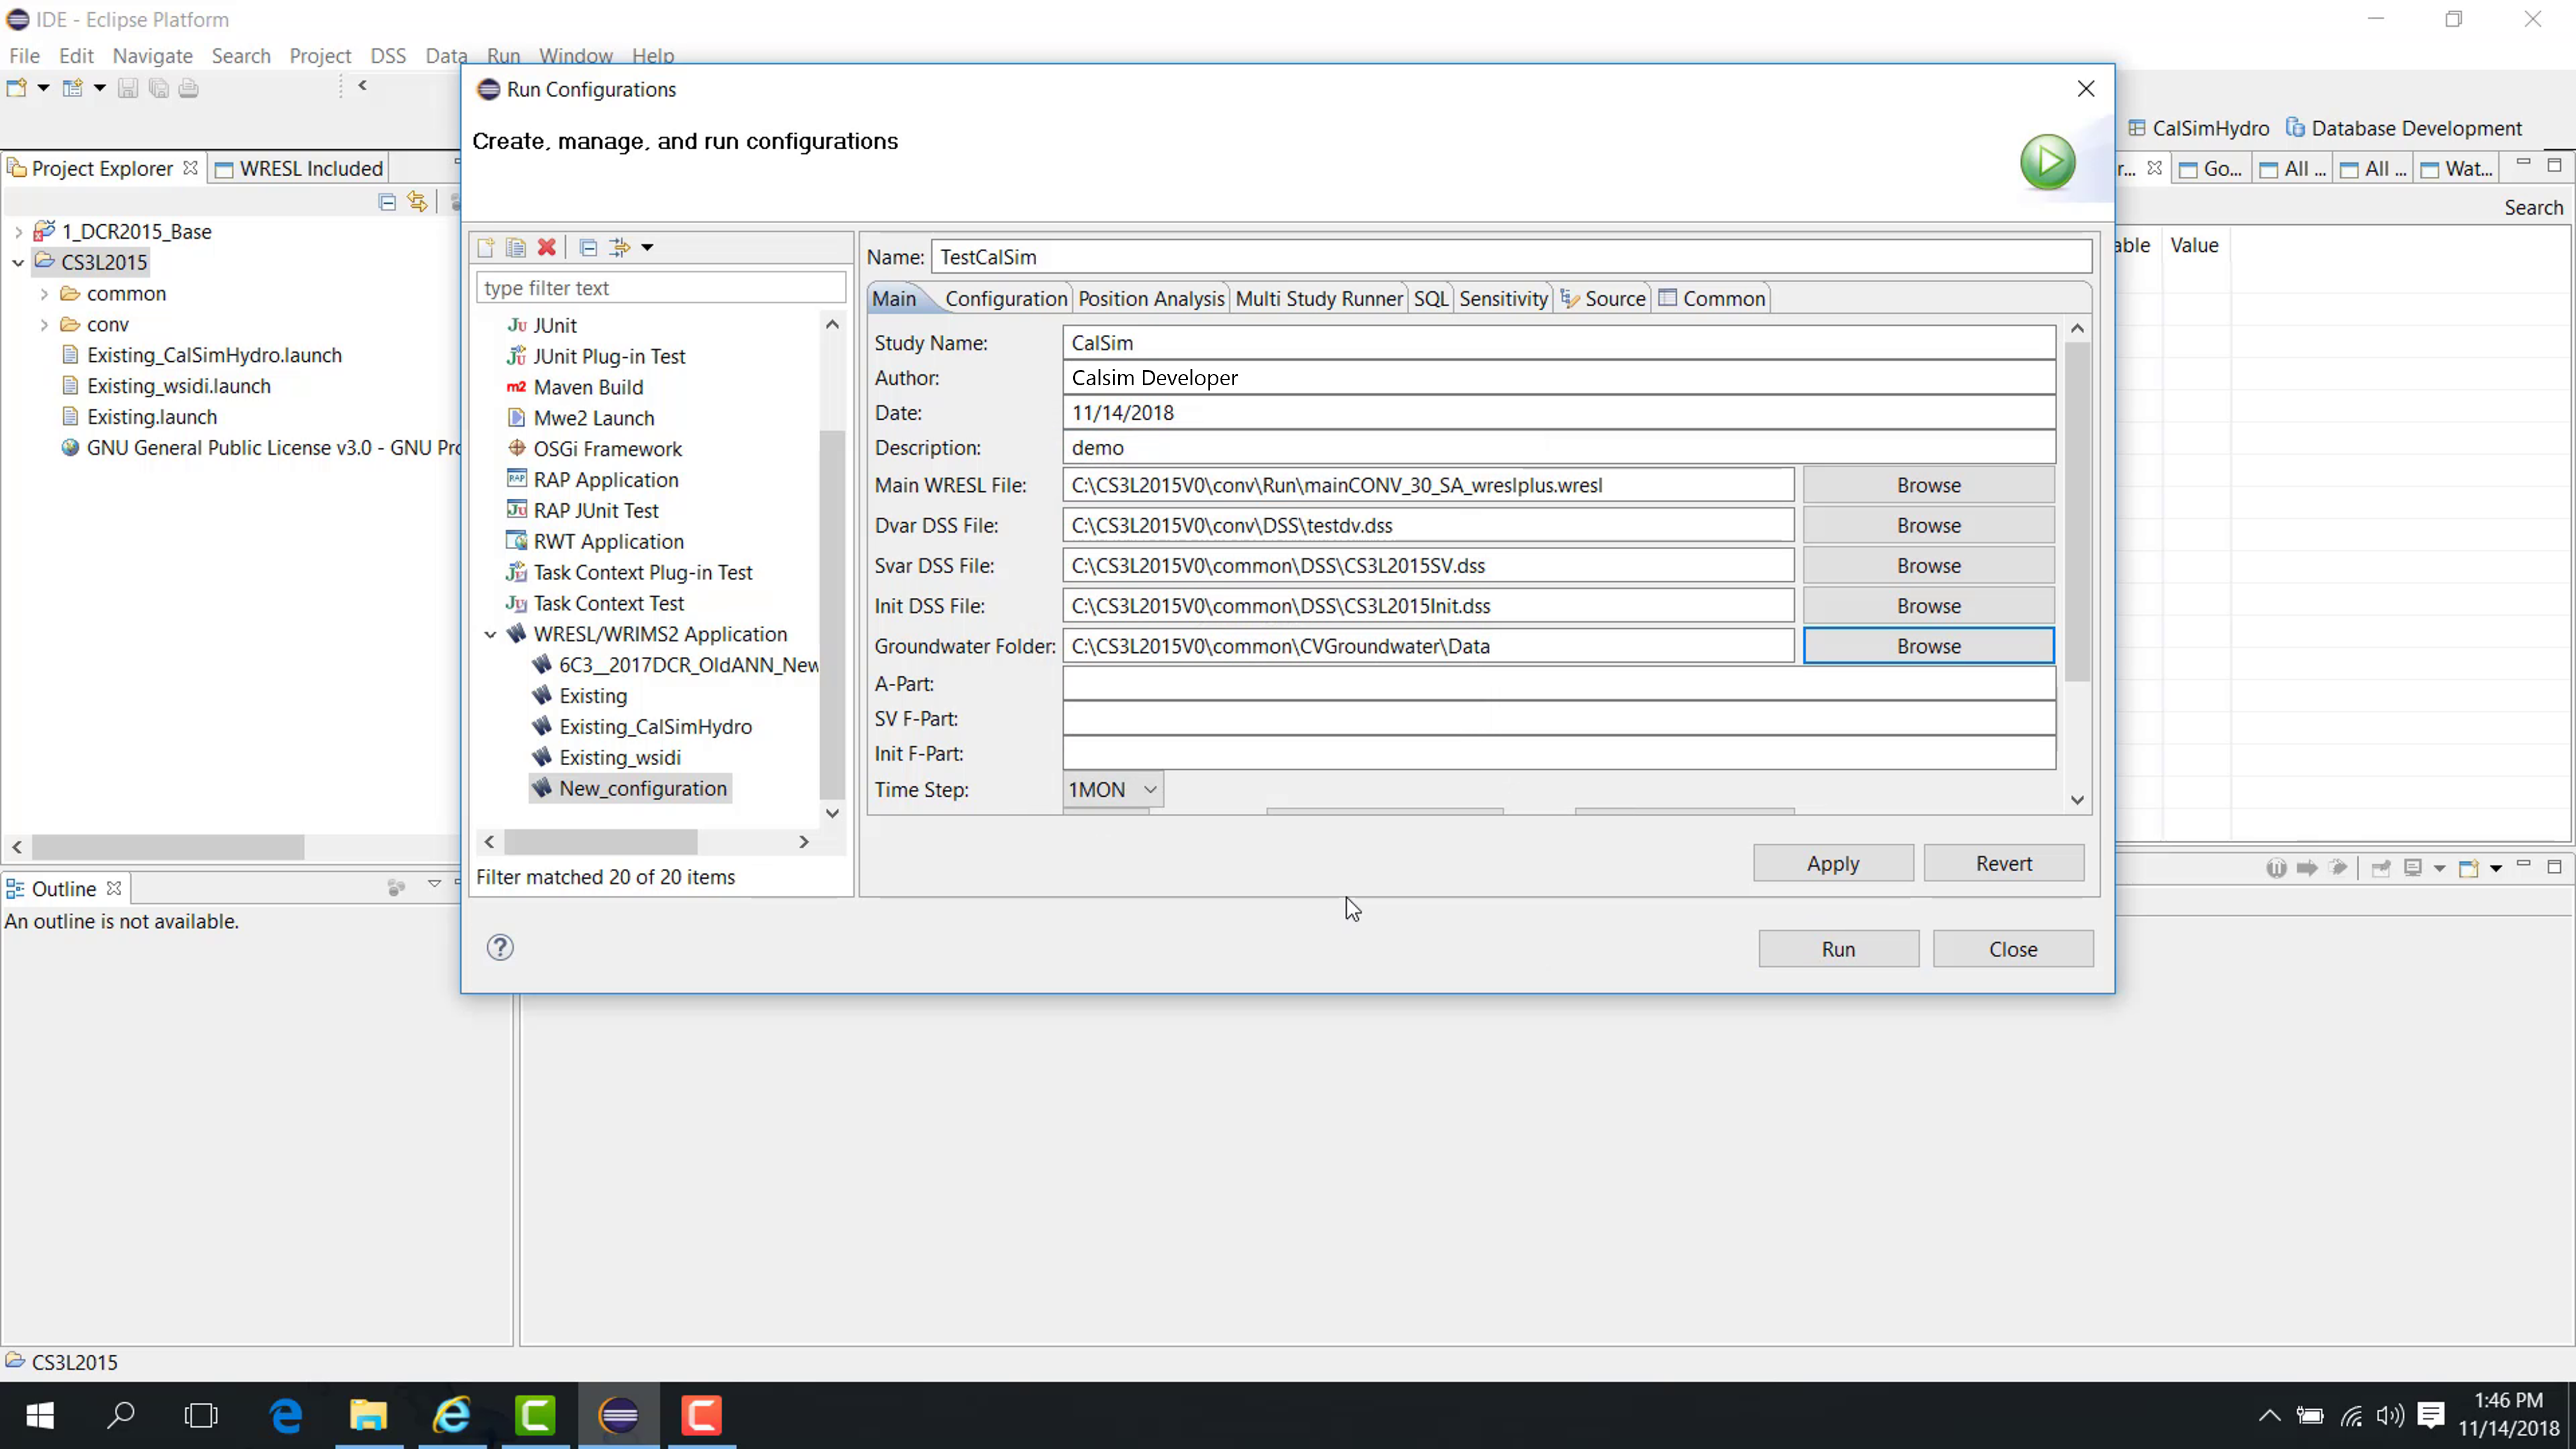Open the dialog help question mark
Image resolution: width=2576 pixels, height=1449 pixels.
pyautogui.click(x=500, y=947)
